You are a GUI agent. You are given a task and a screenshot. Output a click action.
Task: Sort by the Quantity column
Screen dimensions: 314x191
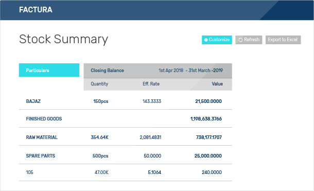(x=99, y=84)
